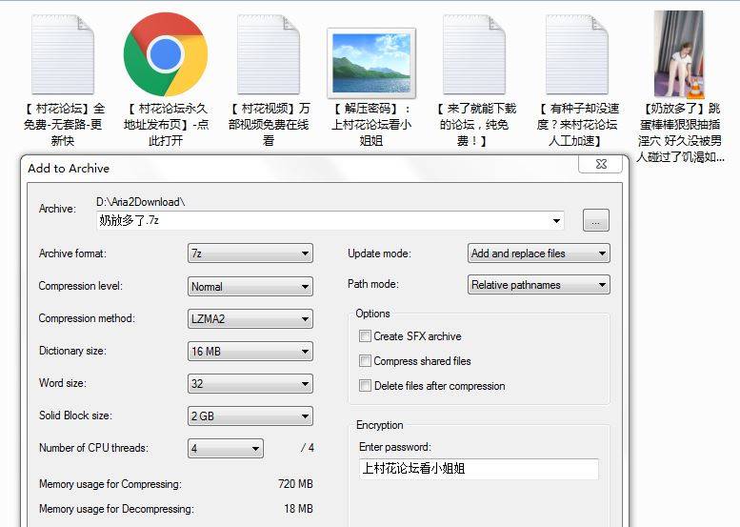Click the Enter password input field
740x527 pixels.
pos(478,469)
